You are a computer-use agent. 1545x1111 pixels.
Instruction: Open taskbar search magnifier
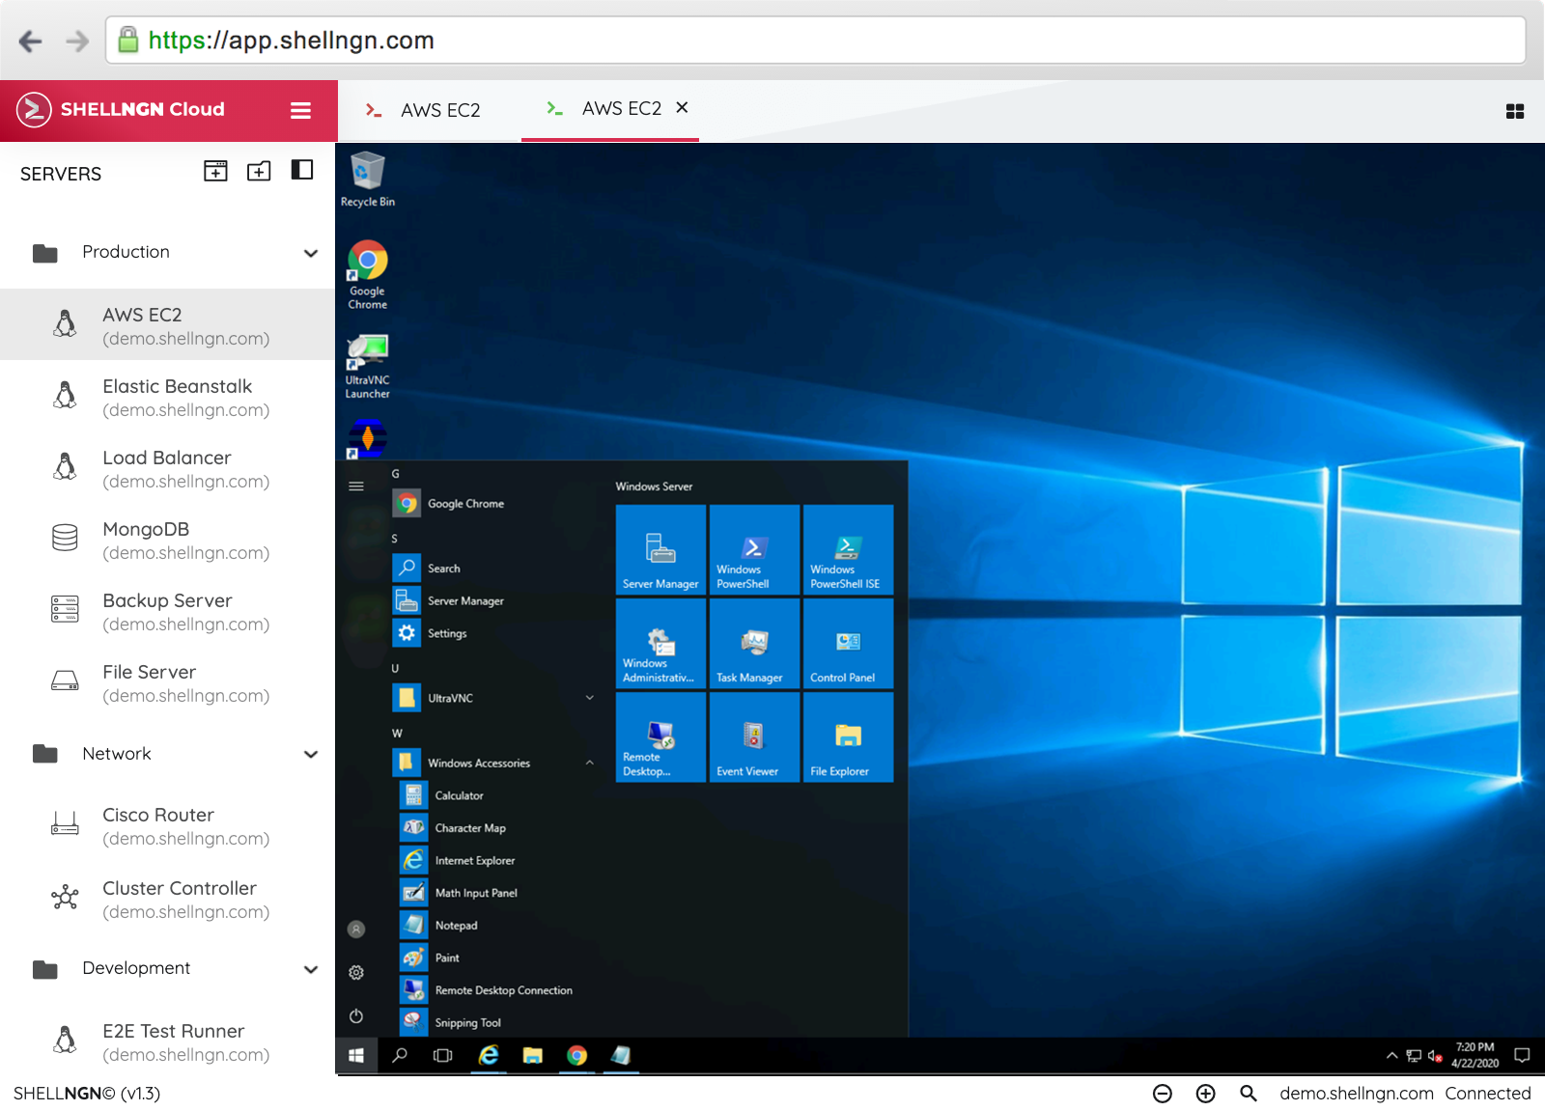coord(400,1056)
